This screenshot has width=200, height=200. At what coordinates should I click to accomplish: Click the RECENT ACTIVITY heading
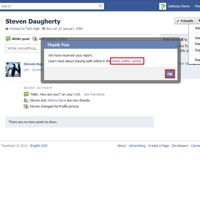click(x=38, y=88)
